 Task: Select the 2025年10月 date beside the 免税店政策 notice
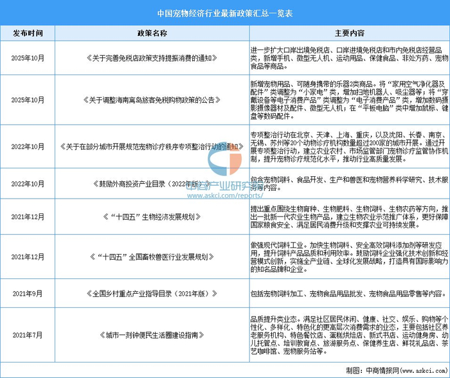28,58
